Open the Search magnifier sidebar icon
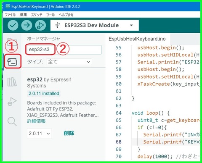 (12, 121)
